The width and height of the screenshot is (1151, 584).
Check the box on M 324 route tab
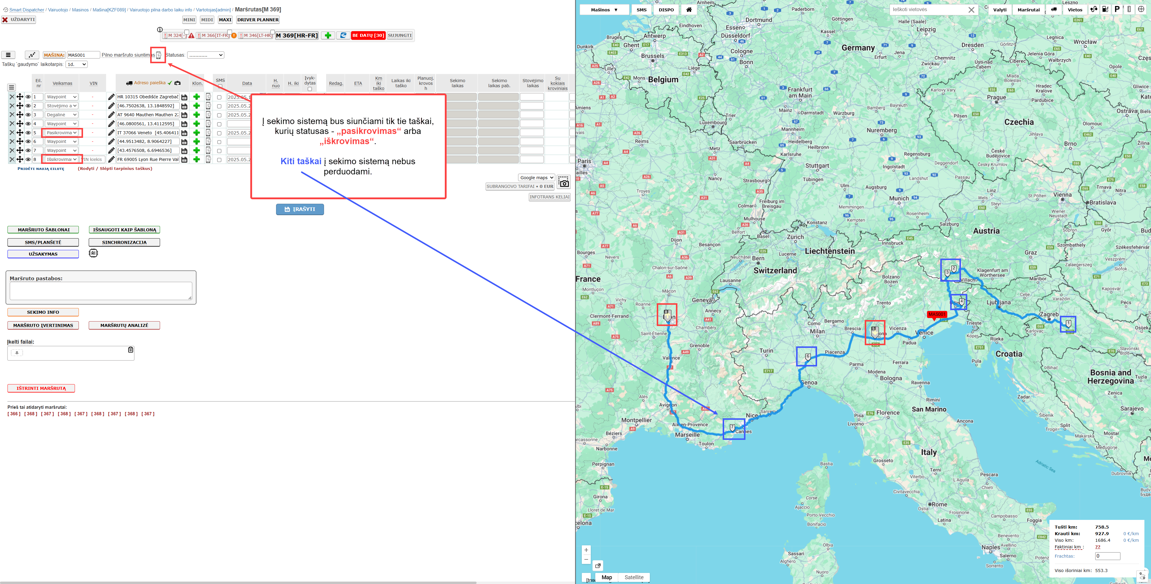pyautogui.click(x=186, y=32)
